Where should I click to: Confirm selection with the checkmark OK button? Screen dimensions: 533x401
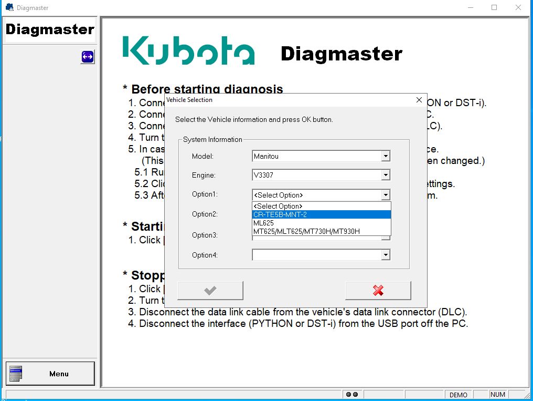pos(210,290)
